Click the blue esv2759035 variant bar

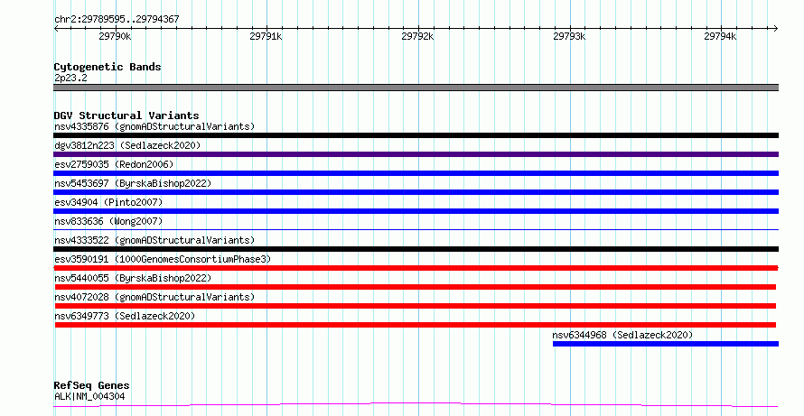[416, 173]
